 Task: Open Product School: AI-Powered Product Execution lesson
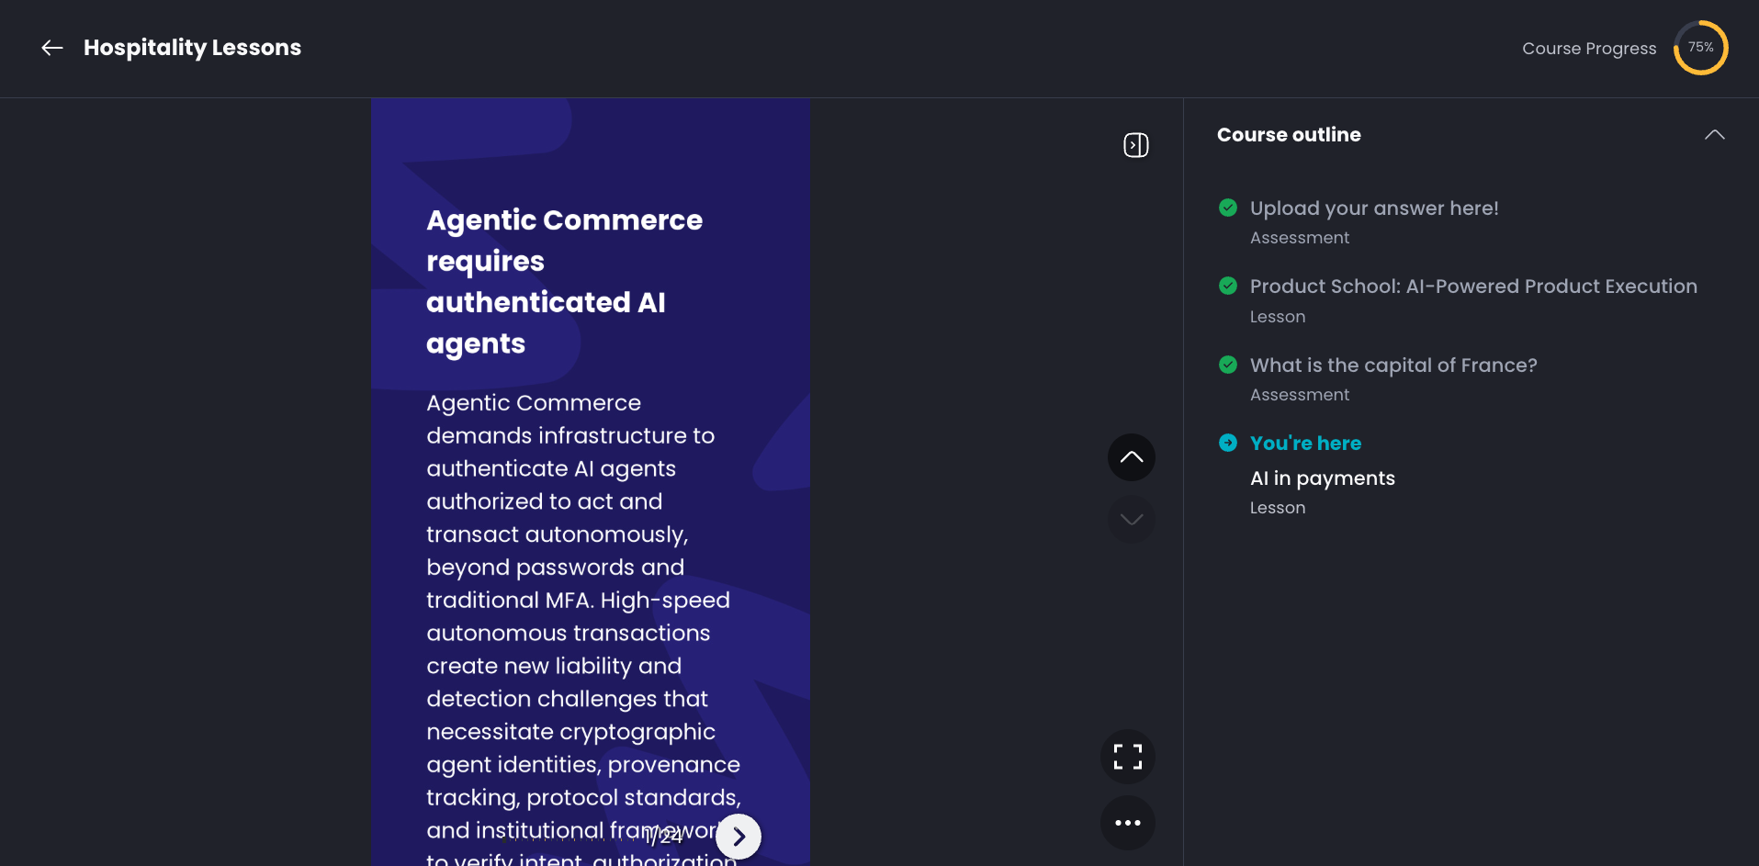[1472, 287]
